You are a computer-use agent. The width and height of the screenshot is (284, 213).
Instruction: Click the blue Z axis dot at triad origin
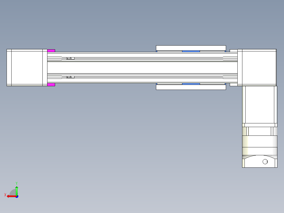coord(17,196)
